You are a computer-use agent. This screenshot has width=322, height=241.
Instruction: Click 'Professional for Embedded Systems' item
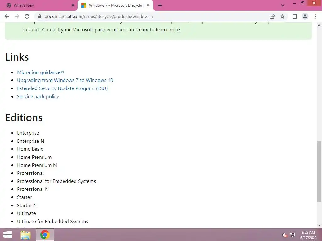[57, 181]
